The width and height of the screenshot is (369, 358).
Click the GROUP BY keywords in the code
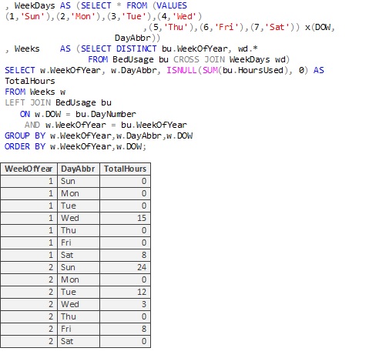pyautogui.click(x=25, y=136)
